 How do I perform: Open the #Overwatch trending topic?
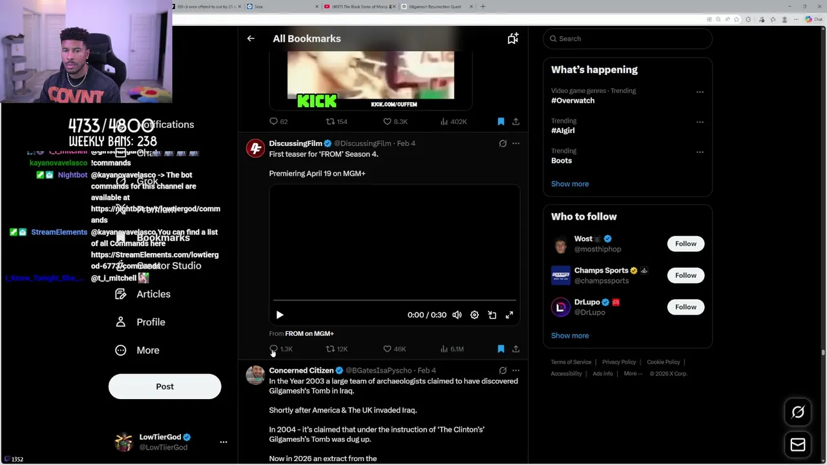click(572, 101)
